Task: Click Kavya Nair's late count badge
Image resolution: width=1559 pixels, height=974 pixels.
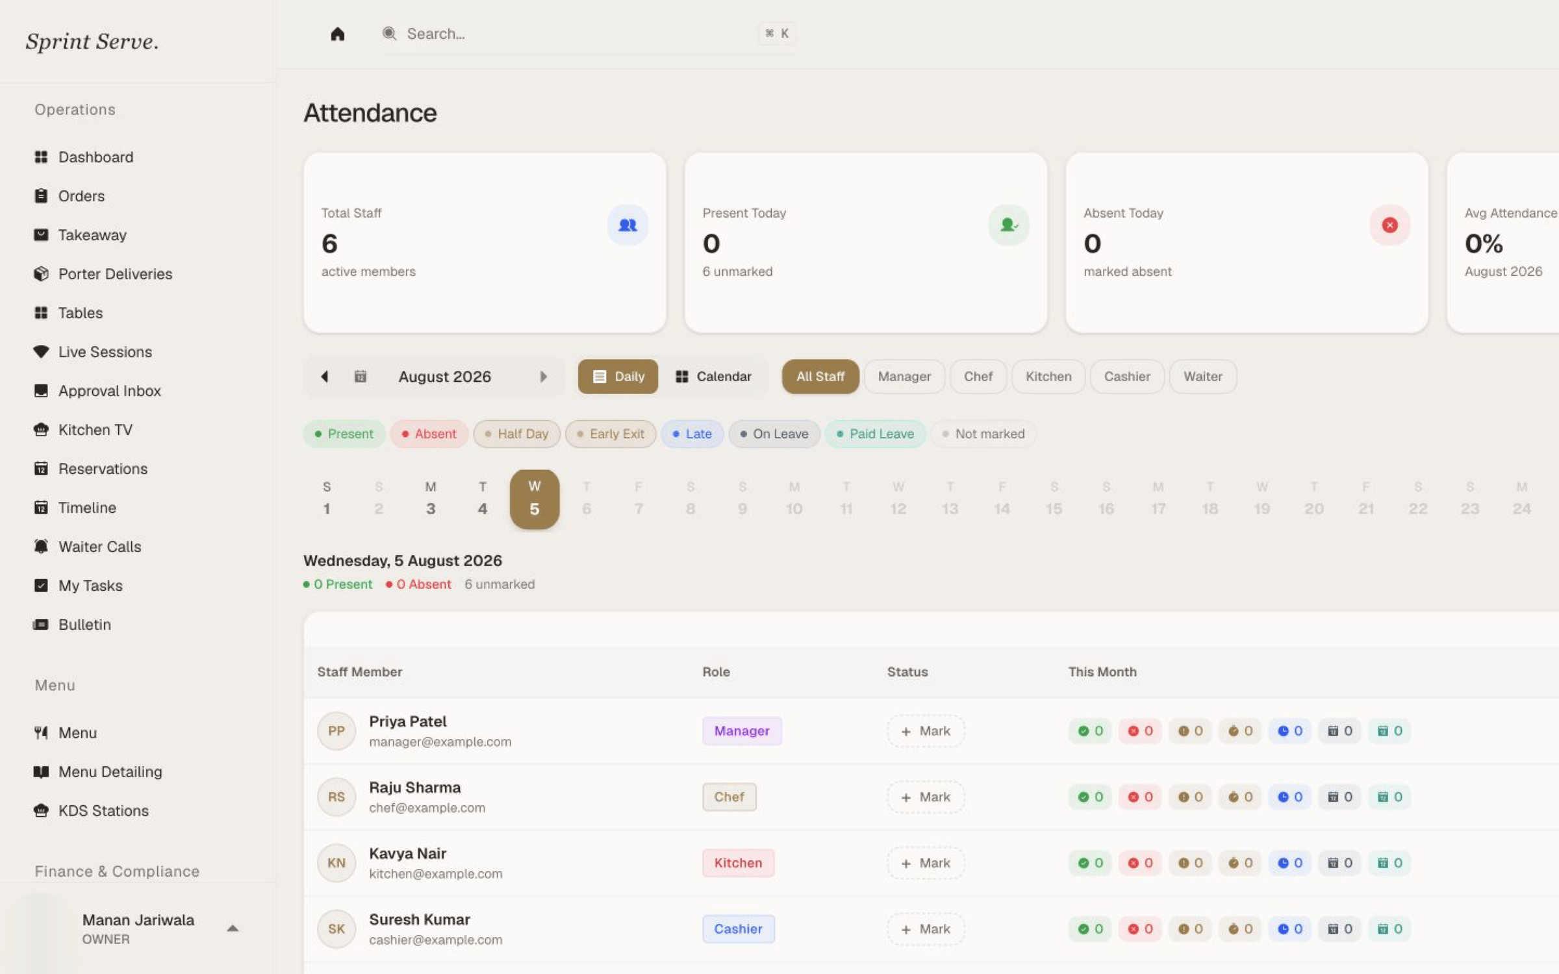Action: coord(1290,863)
